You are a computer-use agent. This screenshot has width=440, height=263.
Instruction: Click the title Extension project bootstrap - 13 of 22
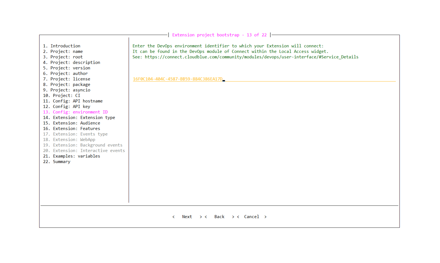219,35
